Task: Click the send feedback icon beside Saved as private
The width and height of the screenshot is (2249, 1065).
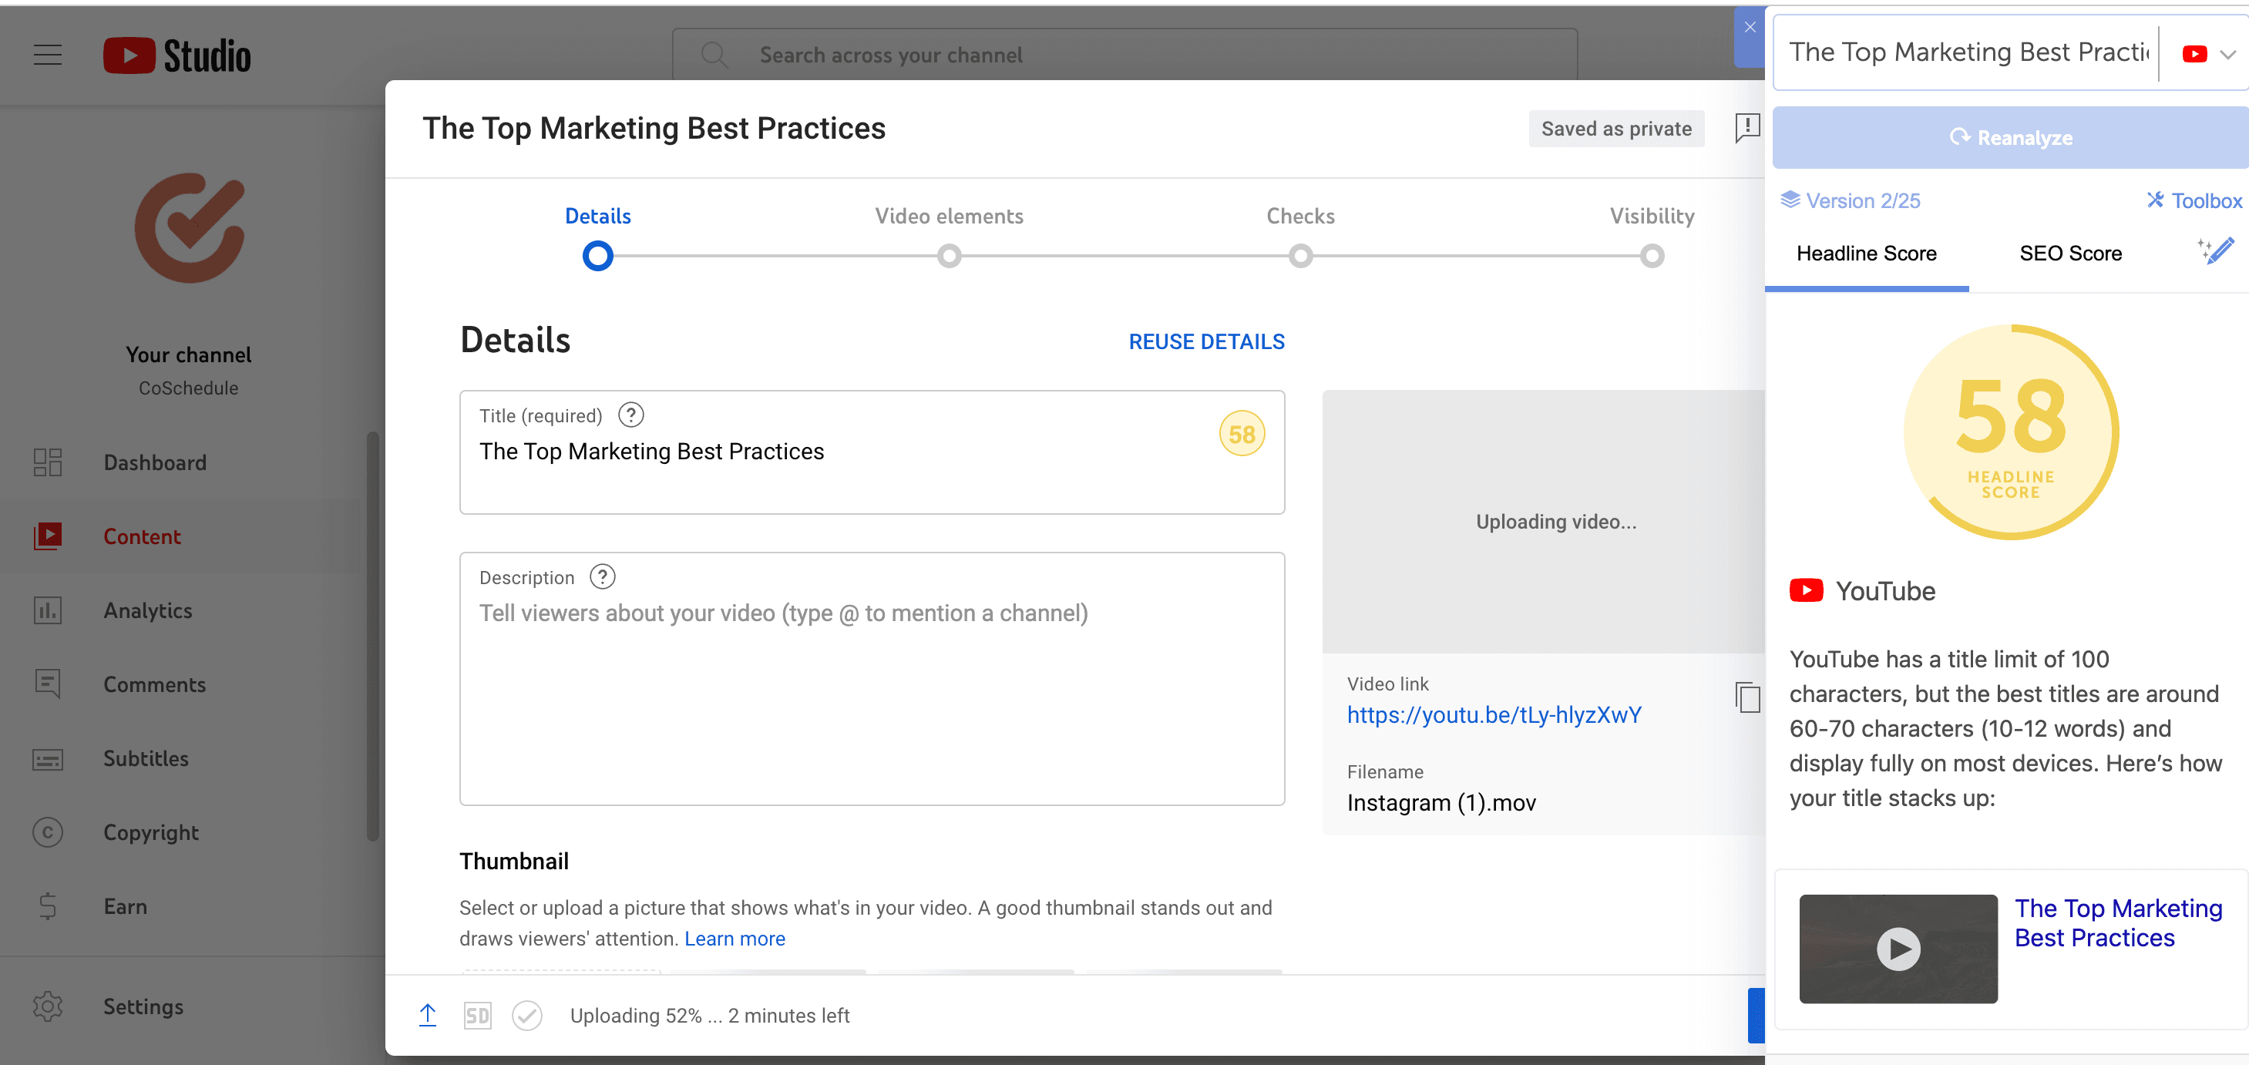Action: [x=1746, y=129]
